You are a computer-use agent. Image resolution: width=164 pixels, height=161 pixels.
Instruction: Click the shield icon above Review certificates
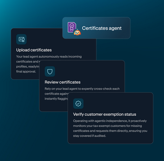click(50, 71)
